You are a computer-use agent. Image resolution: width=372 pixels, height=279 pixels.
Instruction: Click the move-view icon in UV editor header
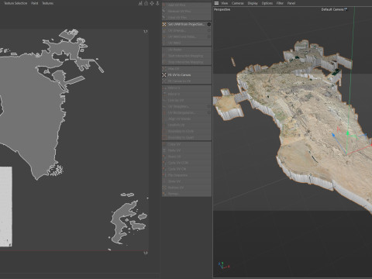pos(152,3)
